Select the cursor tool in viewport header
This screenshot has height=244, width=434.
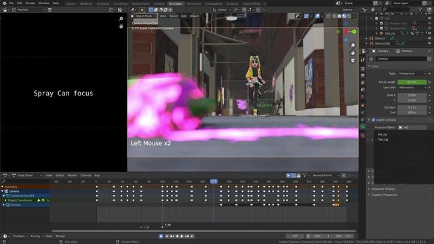142,9
